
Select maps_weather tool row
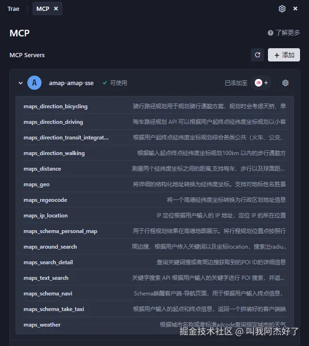tap(154, 325)
